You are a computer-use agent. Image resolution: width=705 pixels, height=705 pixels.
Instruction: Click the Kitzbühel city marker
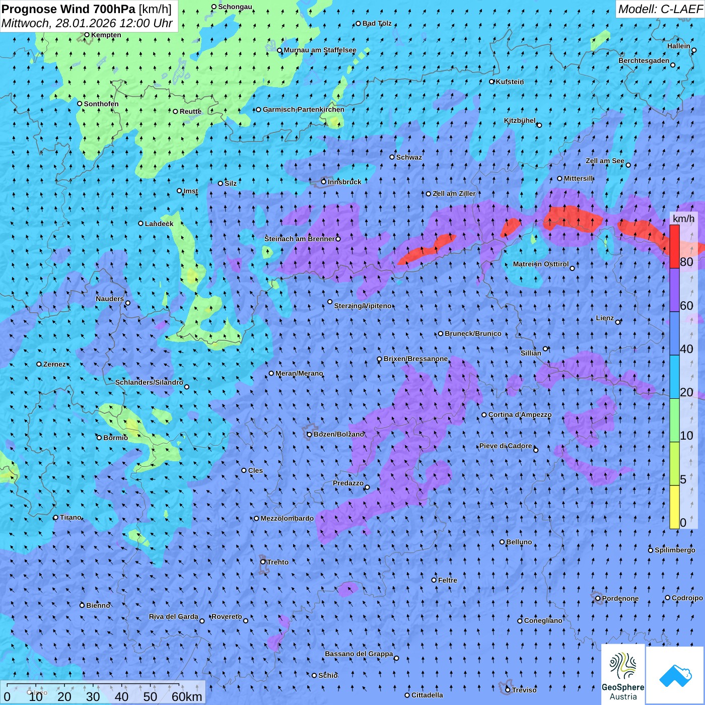point(539,125)
